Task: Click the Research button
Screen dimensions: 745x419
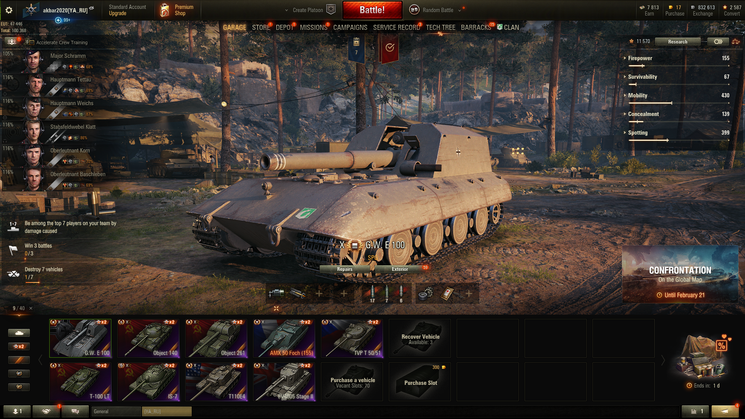Action: click(677, 42)
